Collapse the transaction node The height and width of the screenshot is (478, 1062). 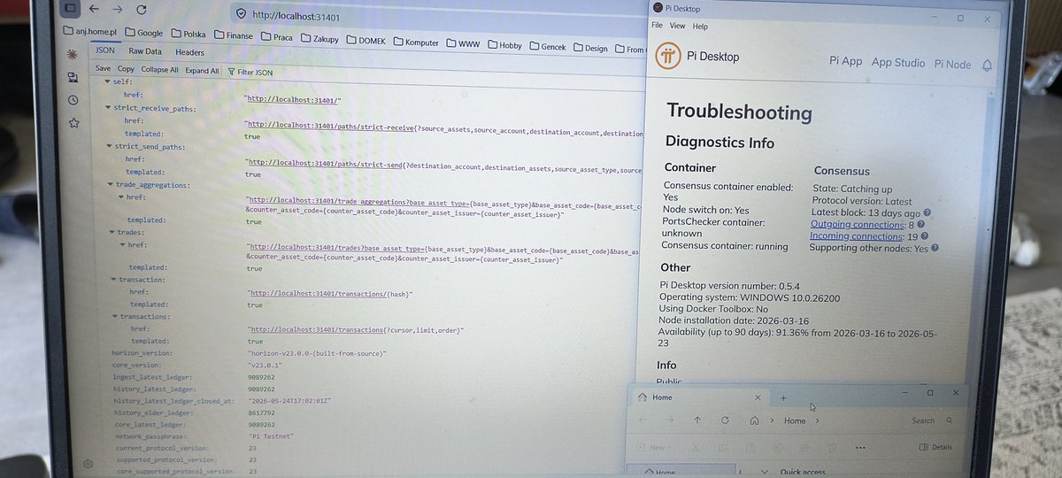click(113, 280)
